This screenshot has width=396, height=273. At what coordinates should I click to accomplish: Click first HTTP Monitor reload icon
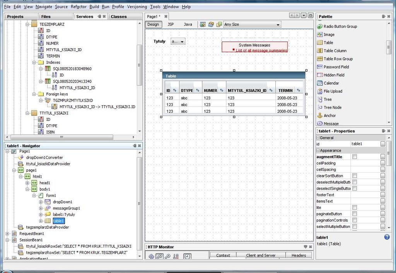coord(151,256)
